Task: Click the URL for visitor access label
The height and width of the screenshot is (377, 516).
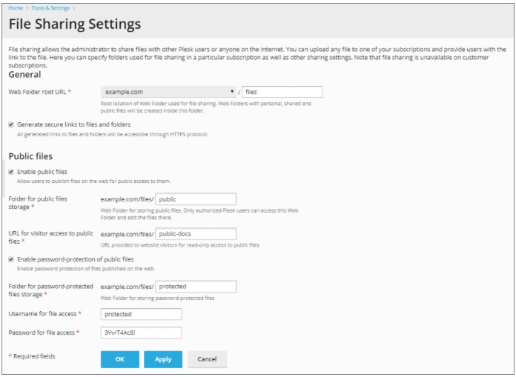Action: tap(50, 237)
